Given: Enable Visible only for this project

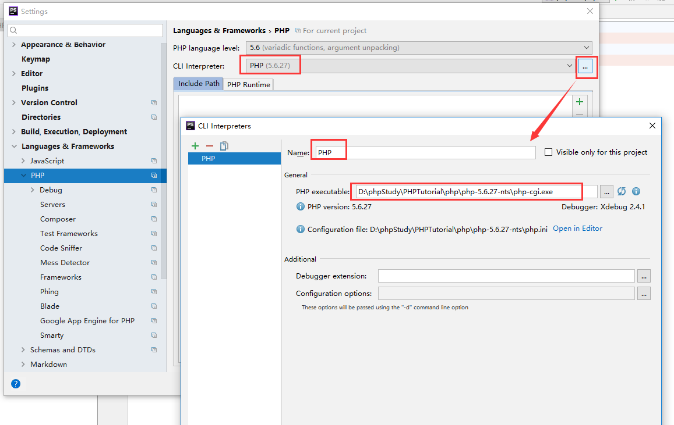Looking at the screenshot, I should 548,152.
